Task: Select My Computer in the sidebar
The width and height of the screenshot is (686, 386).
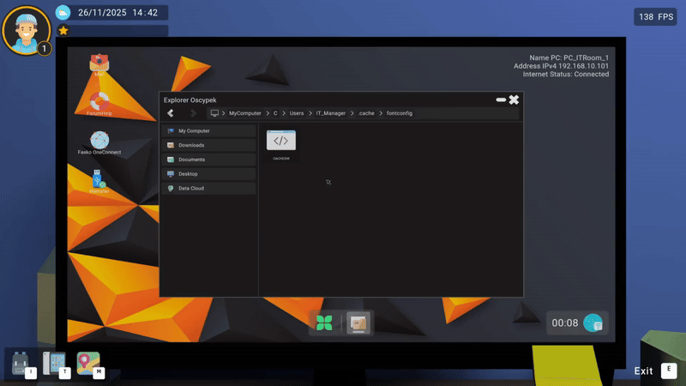Action: 208,131
